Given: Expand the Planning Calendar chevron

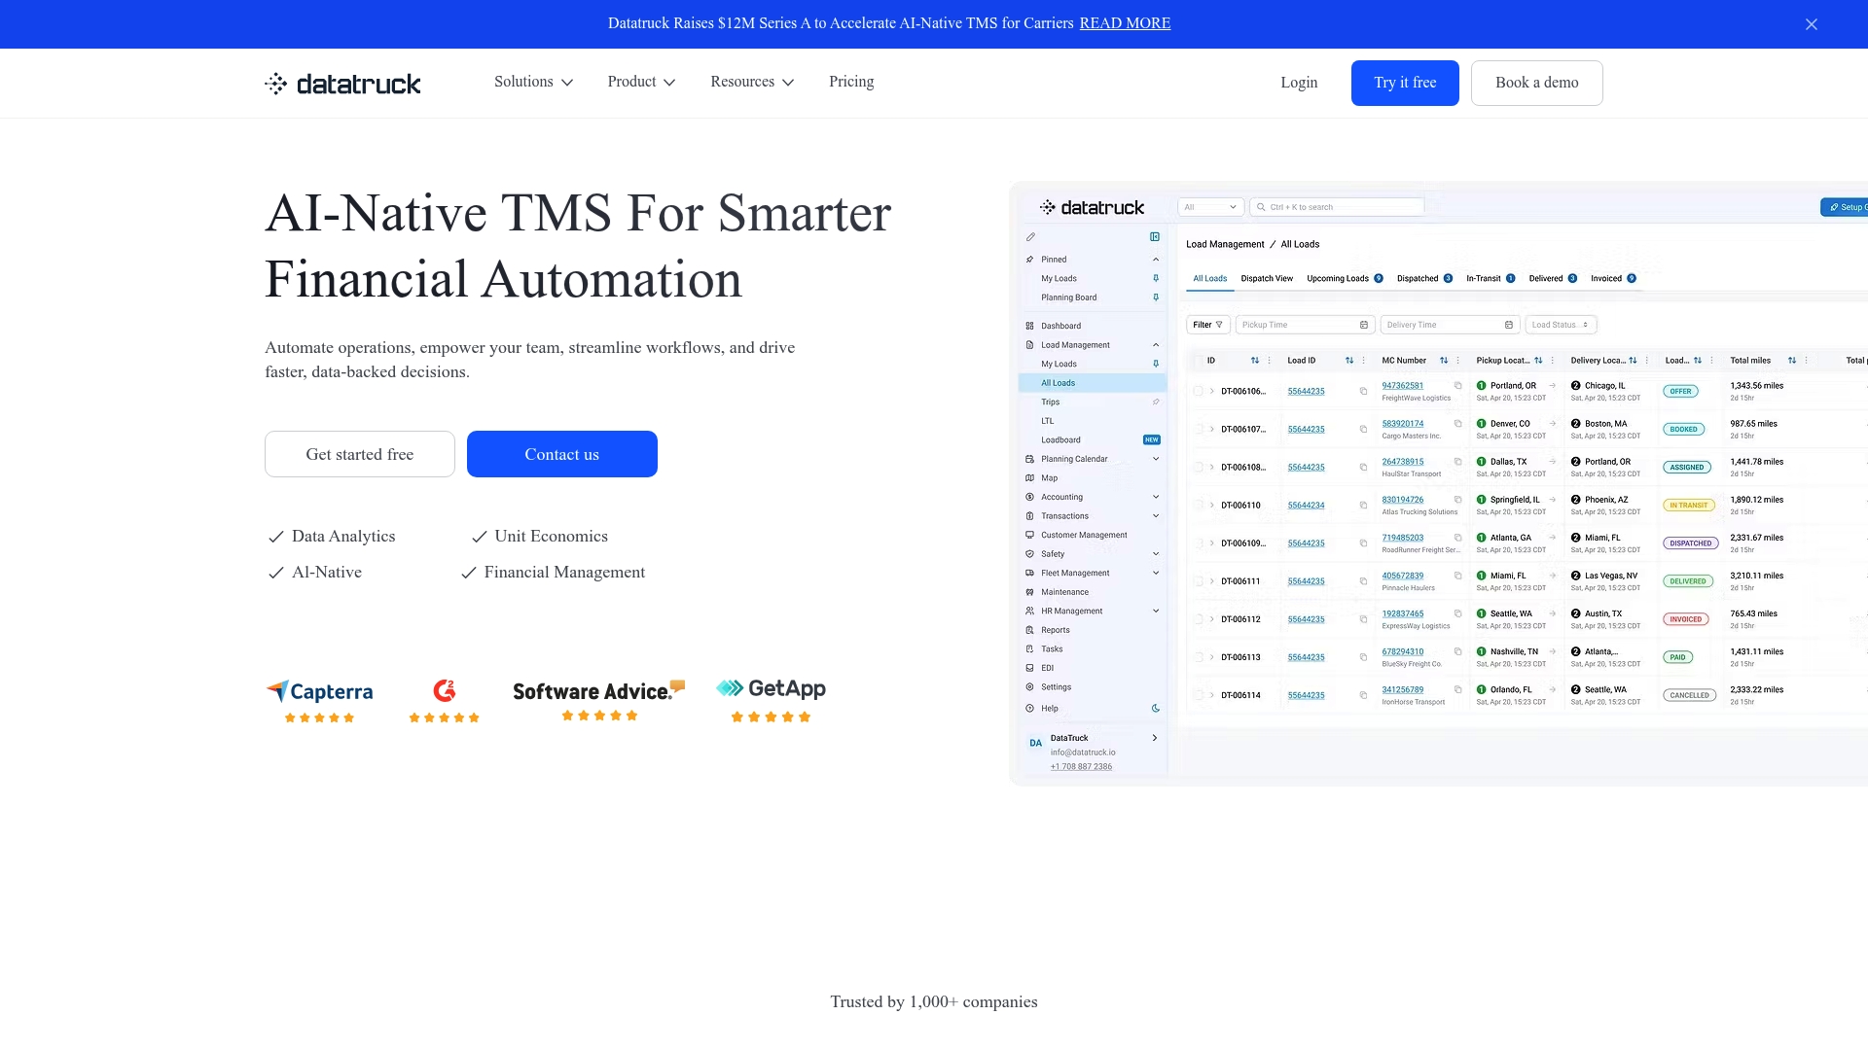Looking at the screenshot, I should click(1156, 459).
